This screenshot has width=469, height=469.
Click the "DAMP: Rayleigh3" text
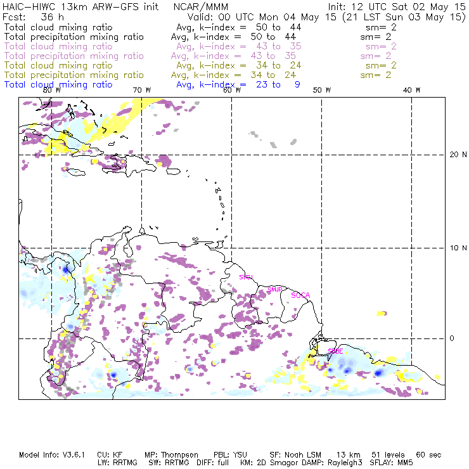[332, 463]
